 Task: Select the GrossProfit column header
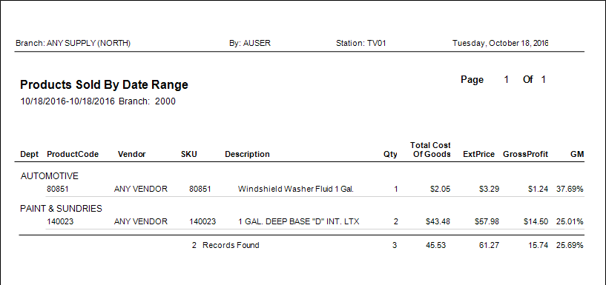point(526,154)
